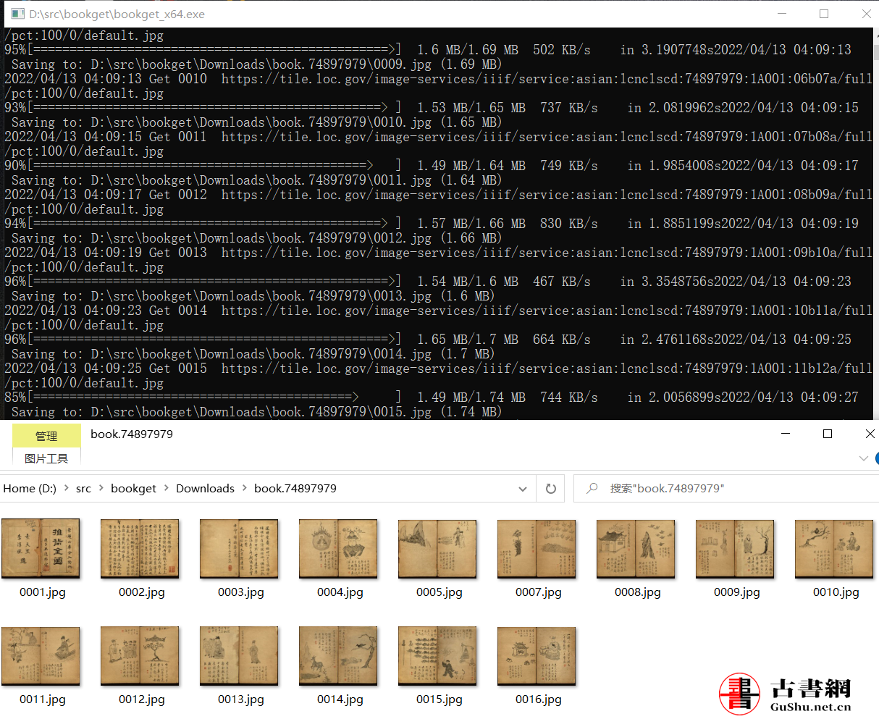The image size is (879, 719).
Task: Open the address bar history dropdown
Action: 523,489
